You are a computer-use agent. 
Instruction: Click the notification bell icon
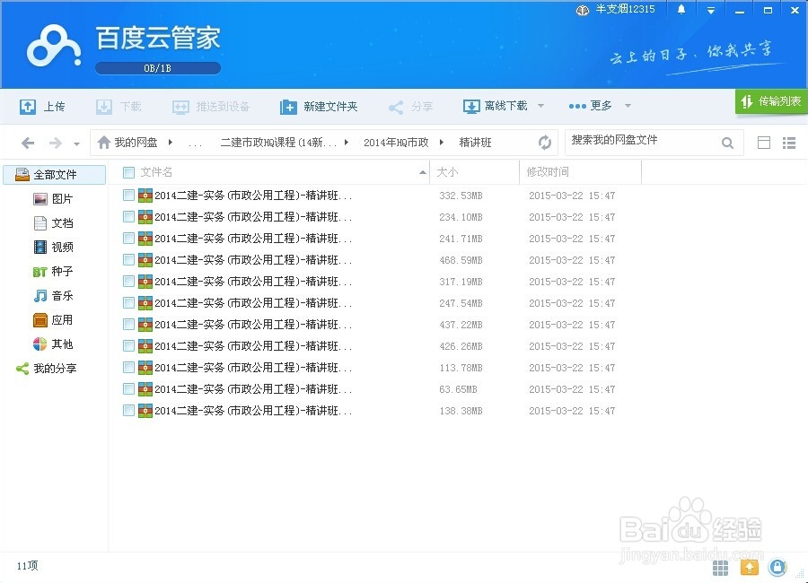681,9
